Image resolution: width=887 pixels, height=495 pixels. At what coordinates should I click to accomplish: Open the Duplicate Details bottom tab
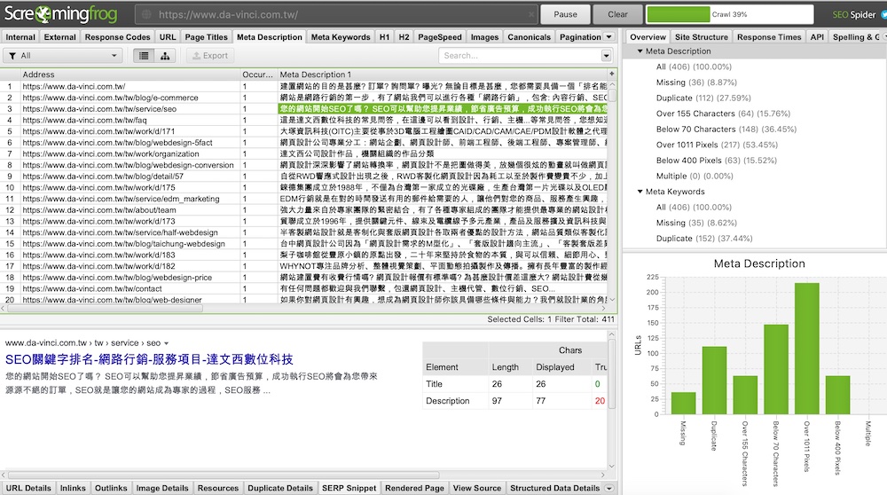click(x=280, y=488)
